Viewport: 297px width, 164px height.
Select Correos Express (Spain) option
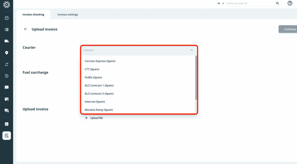point(100,61)
